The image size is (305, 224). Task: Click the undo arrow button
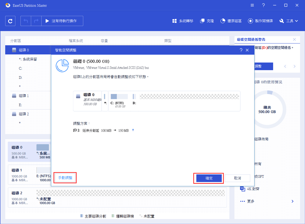(26, 21)
